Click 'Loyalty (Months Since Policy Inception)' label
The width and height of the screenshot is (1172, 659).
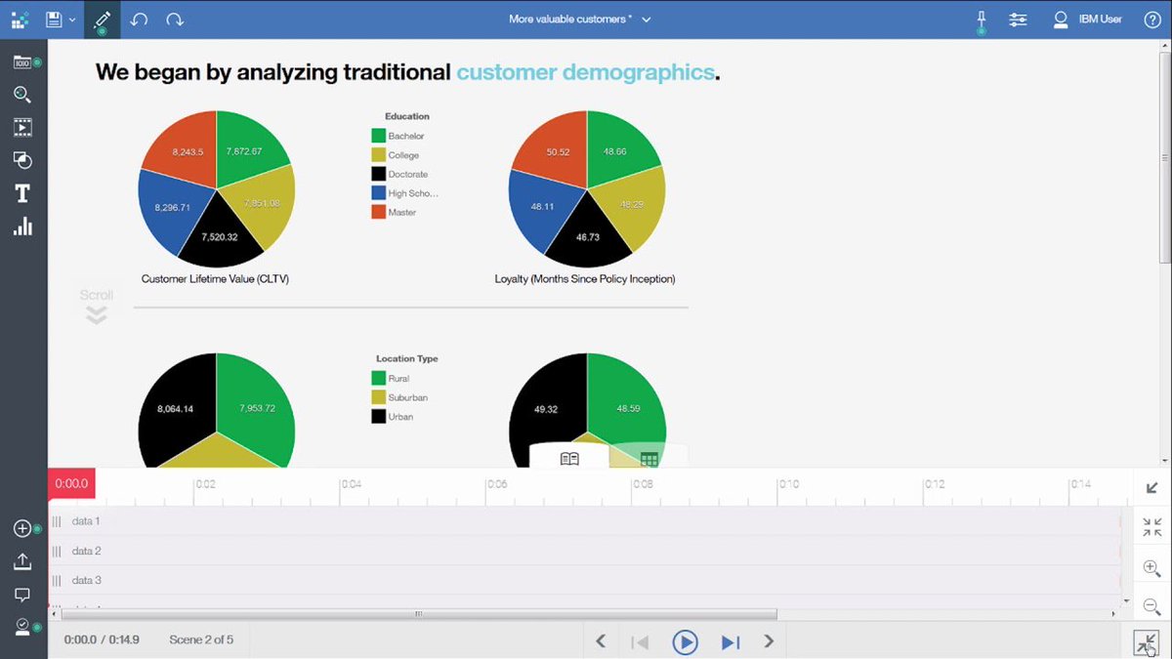click(585, 279)
